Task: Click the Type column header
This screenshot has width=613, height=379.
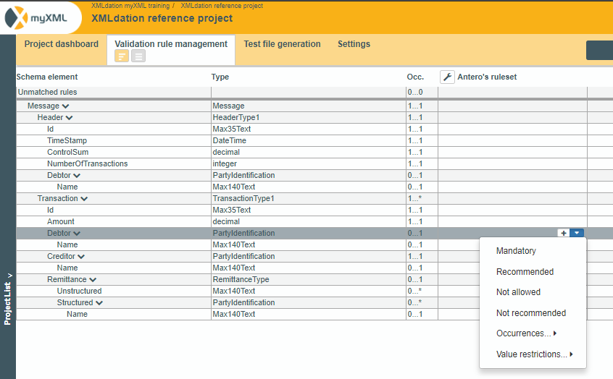Action: point(220,77)
